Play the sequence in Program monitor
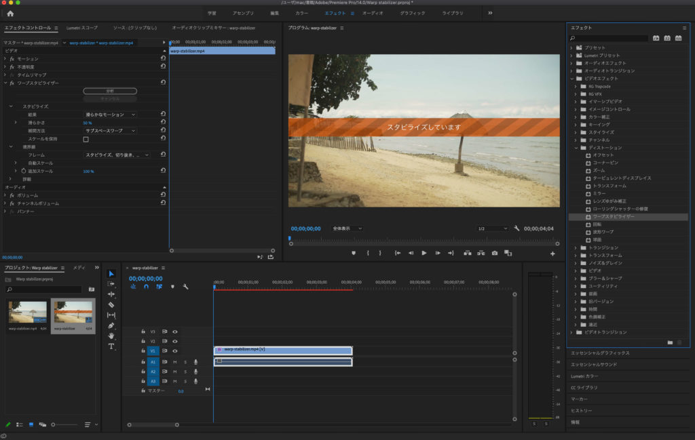Screen dimensions: 695x440 point(424,253)
